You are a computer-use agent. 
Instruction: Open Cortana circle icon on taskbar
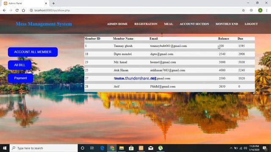point(83,148)
